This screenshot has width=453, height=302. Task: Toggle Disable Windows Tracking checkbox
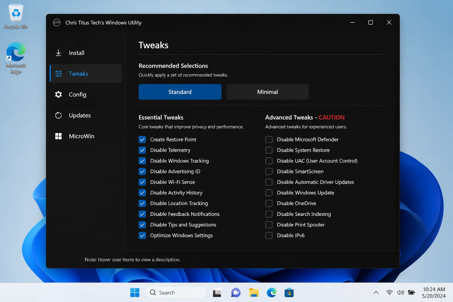[142, 161]
